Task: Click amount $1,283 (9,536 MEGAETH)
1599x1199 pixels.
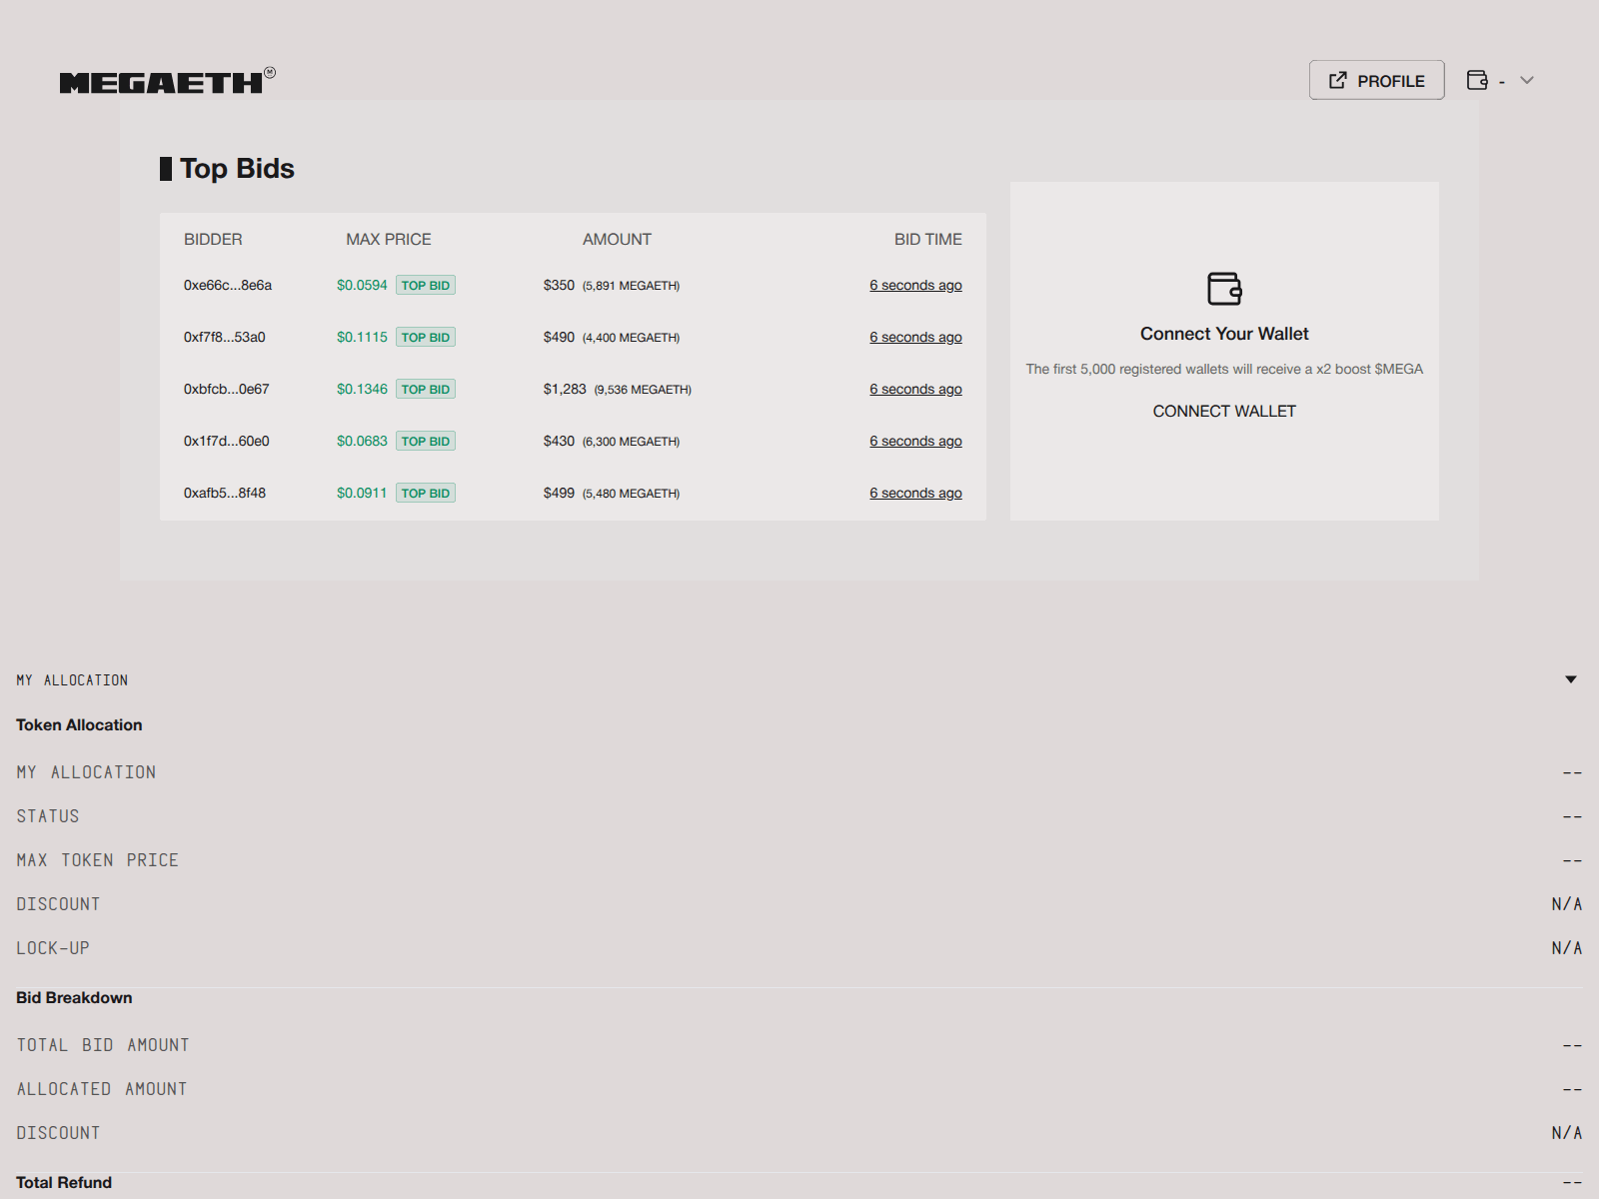Action: click(618, 389)
